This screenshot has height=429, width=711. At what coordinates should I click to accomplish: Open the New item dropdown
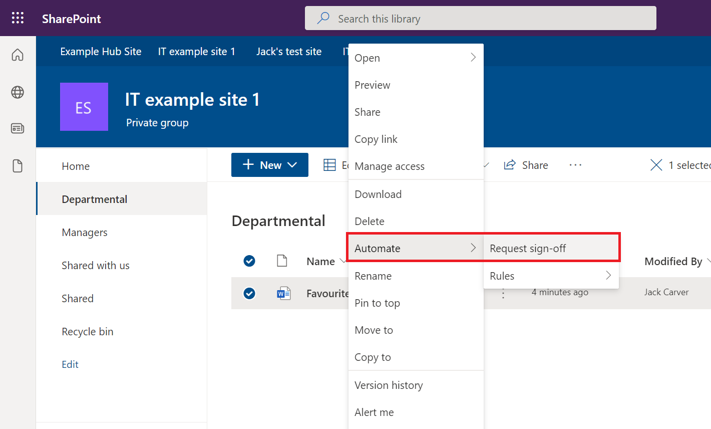[292, 164]
